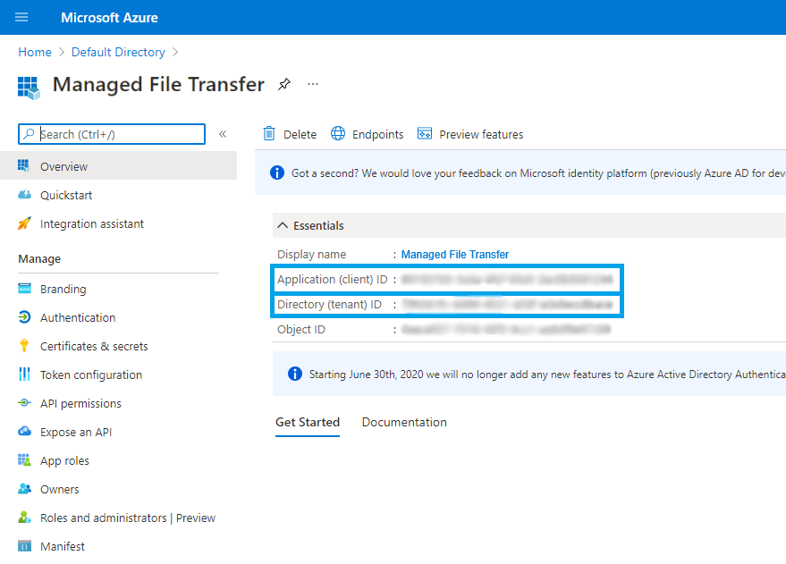
Task: Click the Authentication icon
Action: 24,317
